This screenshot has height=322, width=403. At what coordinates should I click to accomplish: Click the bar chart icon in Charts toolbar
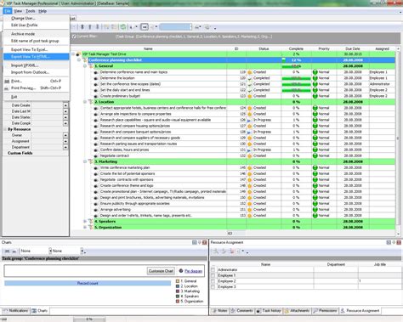coord(8,251)
